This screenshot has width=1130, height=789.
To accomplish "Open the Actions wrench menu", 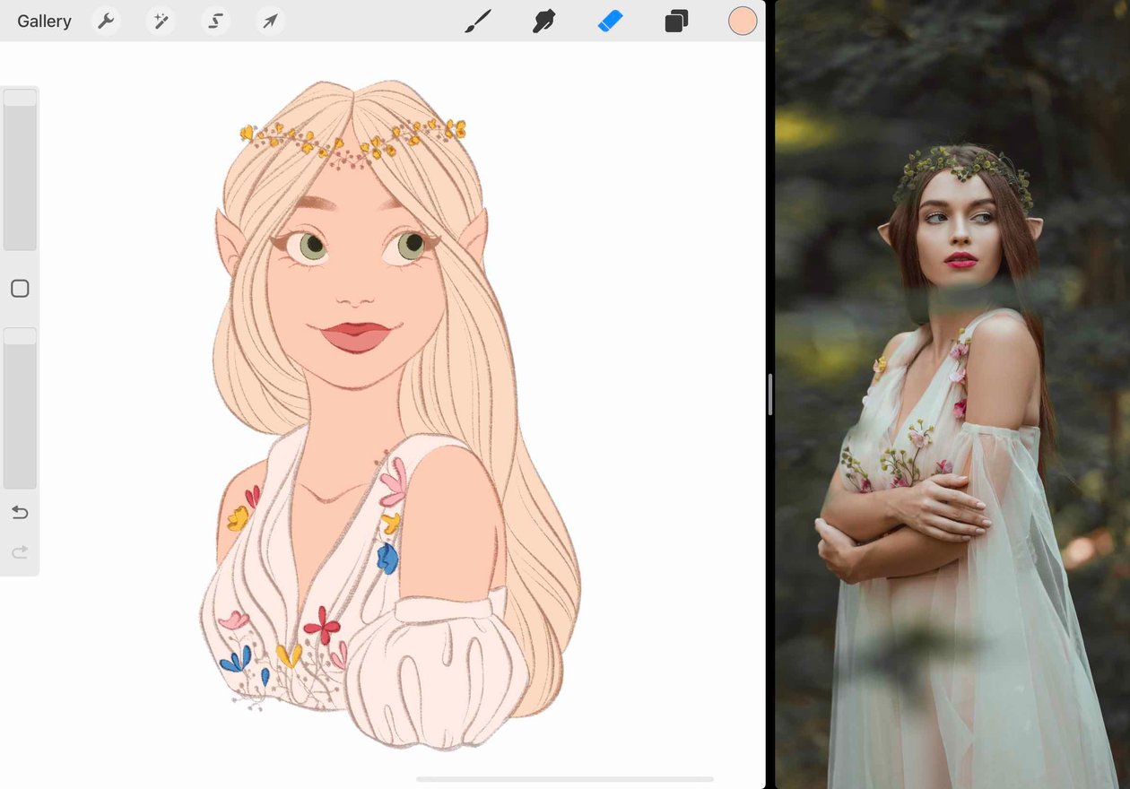I will pos(106,21).
